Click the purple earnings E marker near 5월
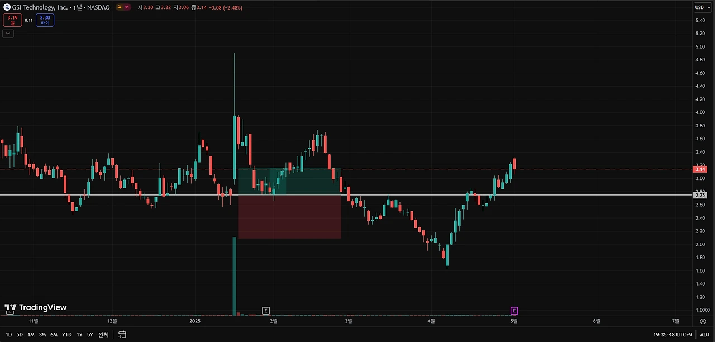This screenshot has height=342, width=715. click(514, 311)
